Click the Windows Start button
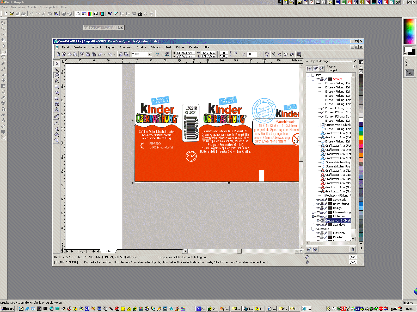The image size is (417, 312). [x=8, y=309]
